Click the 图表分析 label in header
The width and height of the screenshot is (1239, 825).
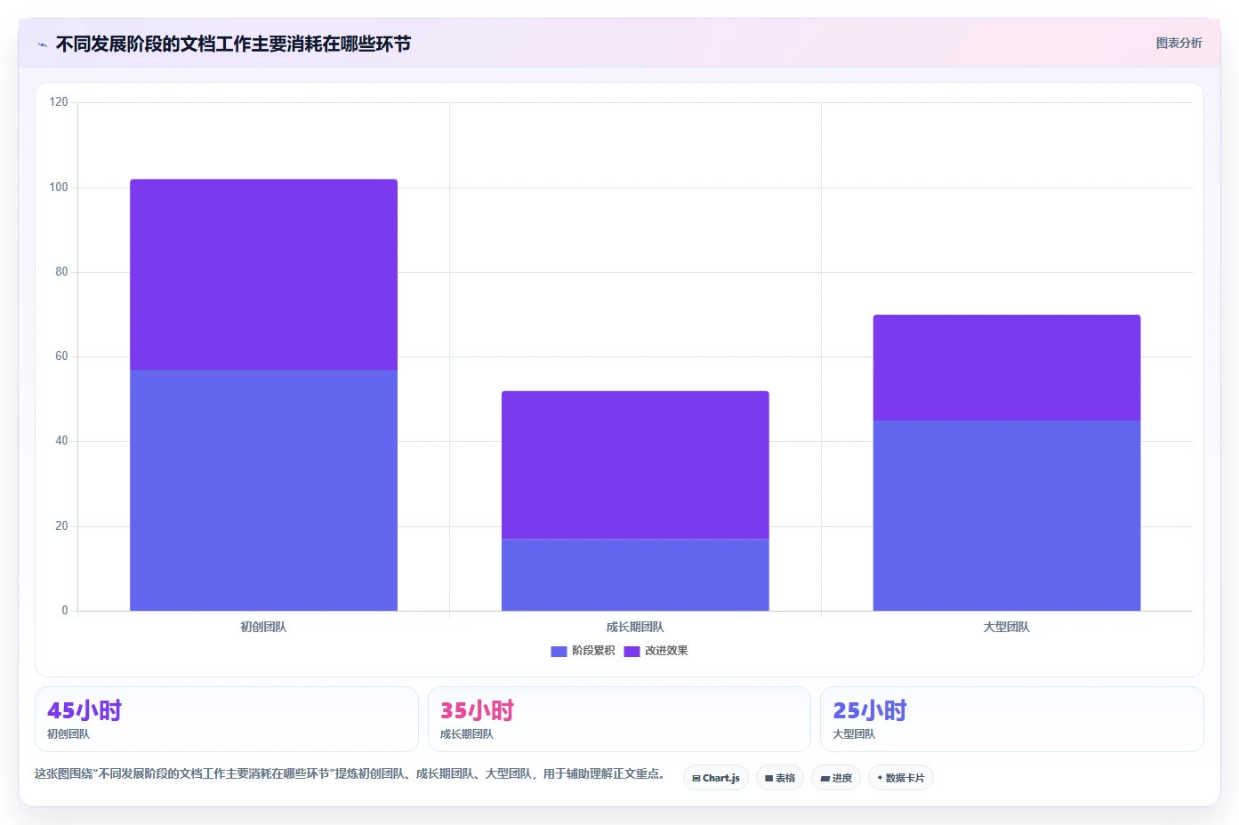click(1179, 43)
